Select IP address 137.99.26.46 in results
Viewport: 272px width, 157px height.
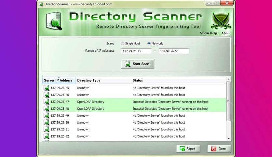[x=60, y=95]
